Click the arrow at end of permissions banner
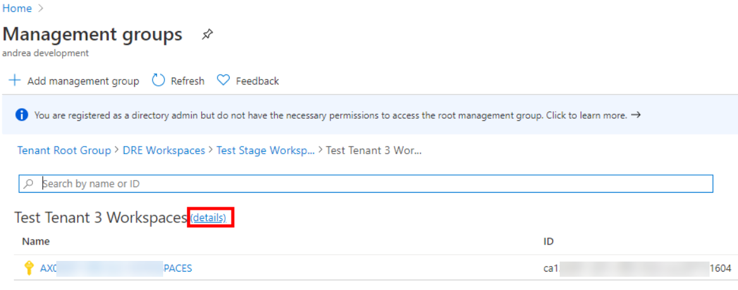The width and height of the screenshot is (738, 290). [636, 115]
